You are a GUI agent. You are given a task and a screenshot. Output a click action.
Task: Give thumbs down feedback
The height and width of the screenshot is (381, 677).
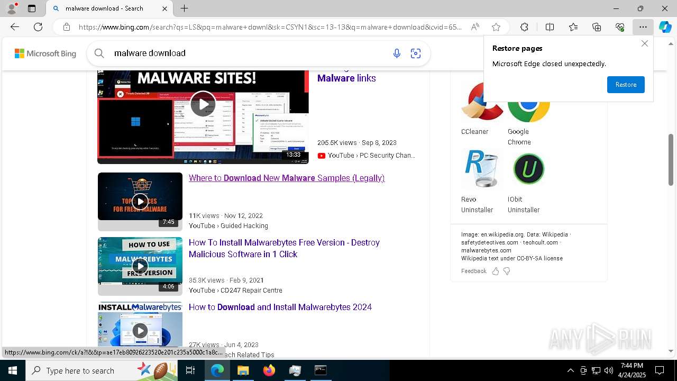[507, 271]
